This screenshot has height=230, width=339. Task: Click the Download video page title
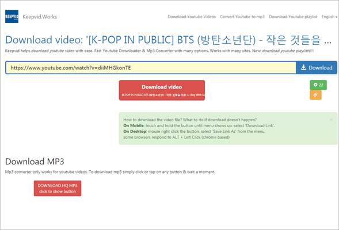[x=168, y=40]
